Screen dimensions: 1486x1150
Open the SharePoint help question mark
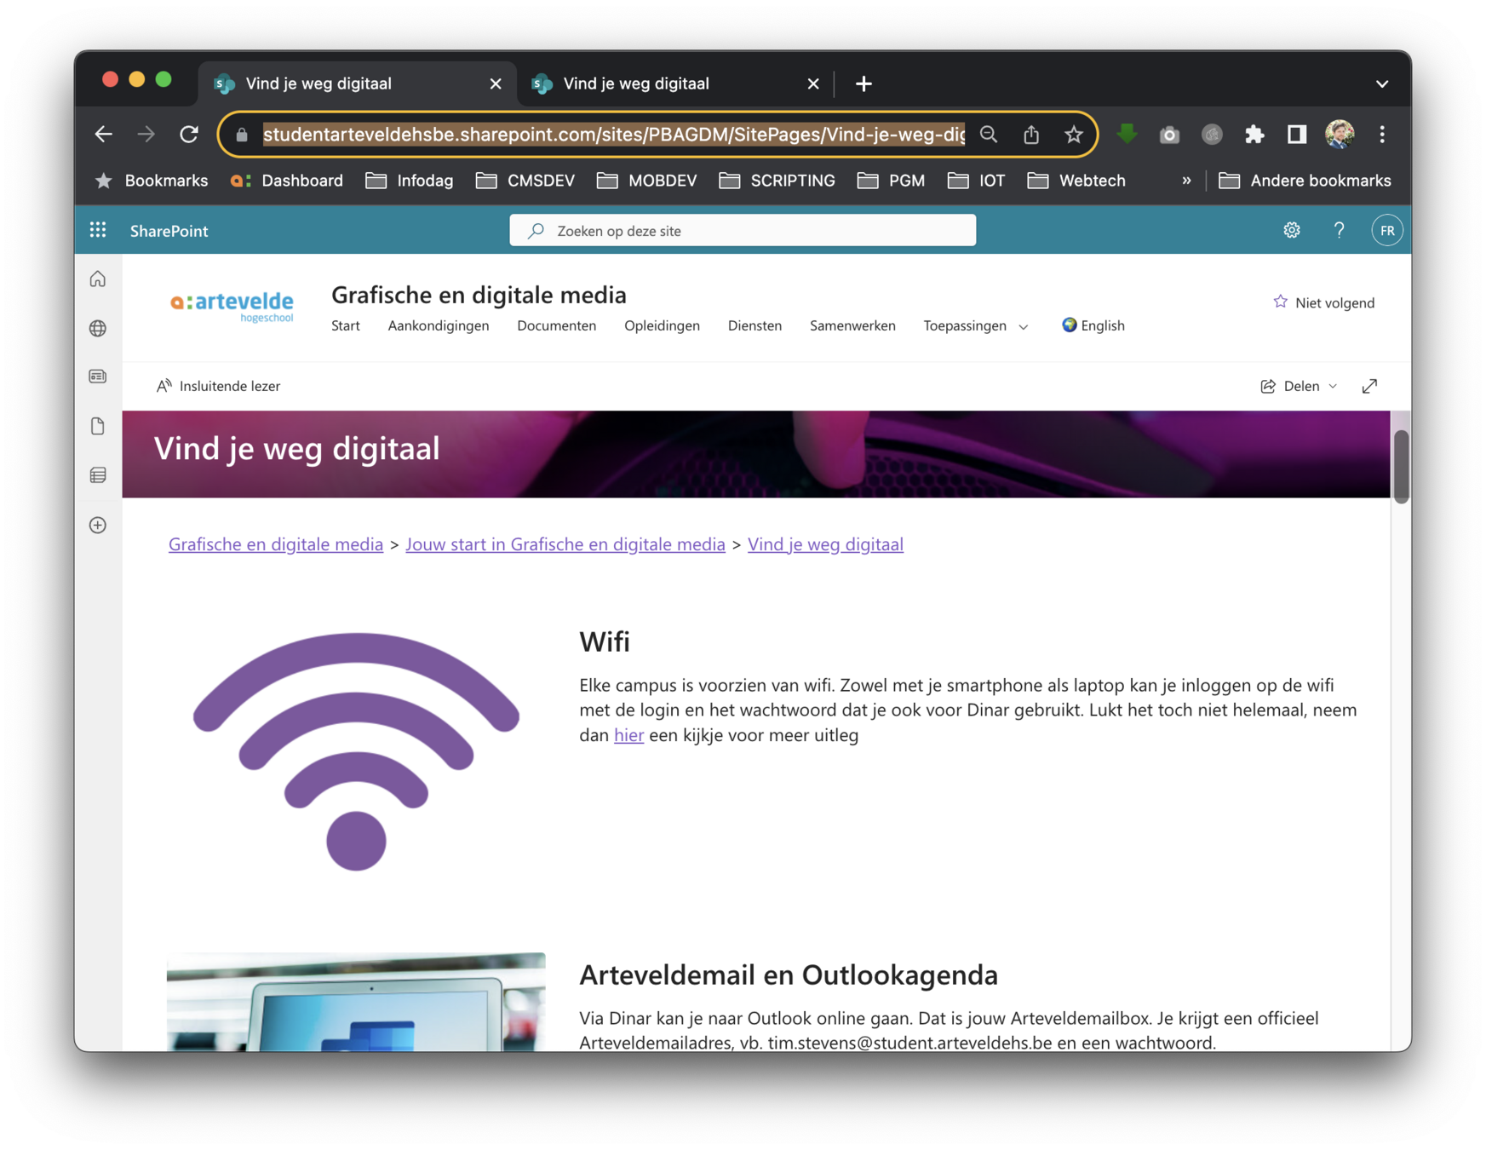point(1339,230)
